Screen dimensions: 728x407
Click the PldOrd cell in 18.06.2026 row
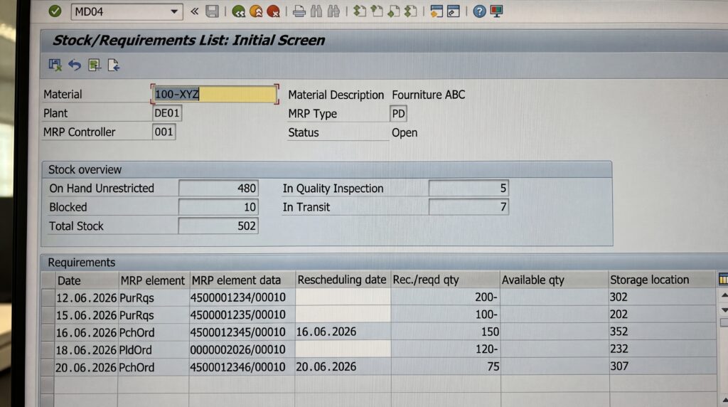coord(154,350)
